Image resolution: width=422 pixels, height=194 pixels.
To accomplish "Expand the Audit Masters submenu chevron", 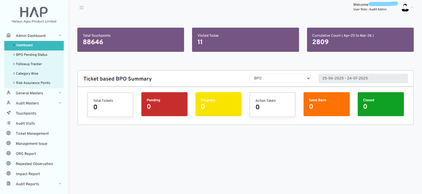I will point(60,103).
